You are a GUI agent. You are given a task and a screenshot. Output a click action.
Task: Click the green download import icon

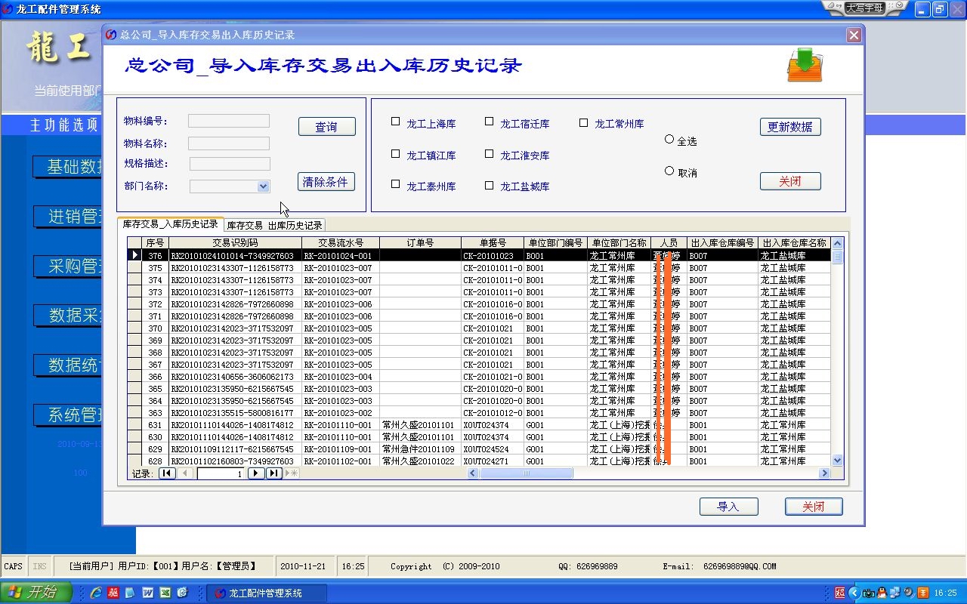click(805, 65)
